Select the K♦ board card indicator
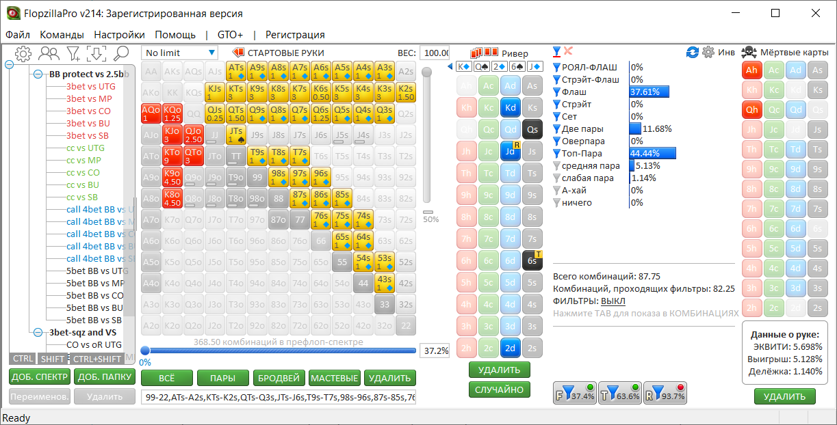Screen dimensions: 837x425 (x=464, y=66)
